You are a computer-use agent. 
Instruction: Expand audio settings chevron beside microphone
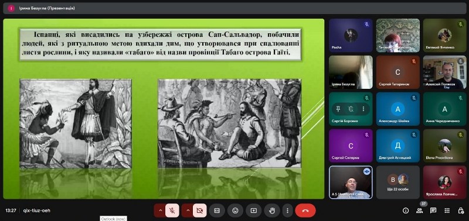[160, 210]
